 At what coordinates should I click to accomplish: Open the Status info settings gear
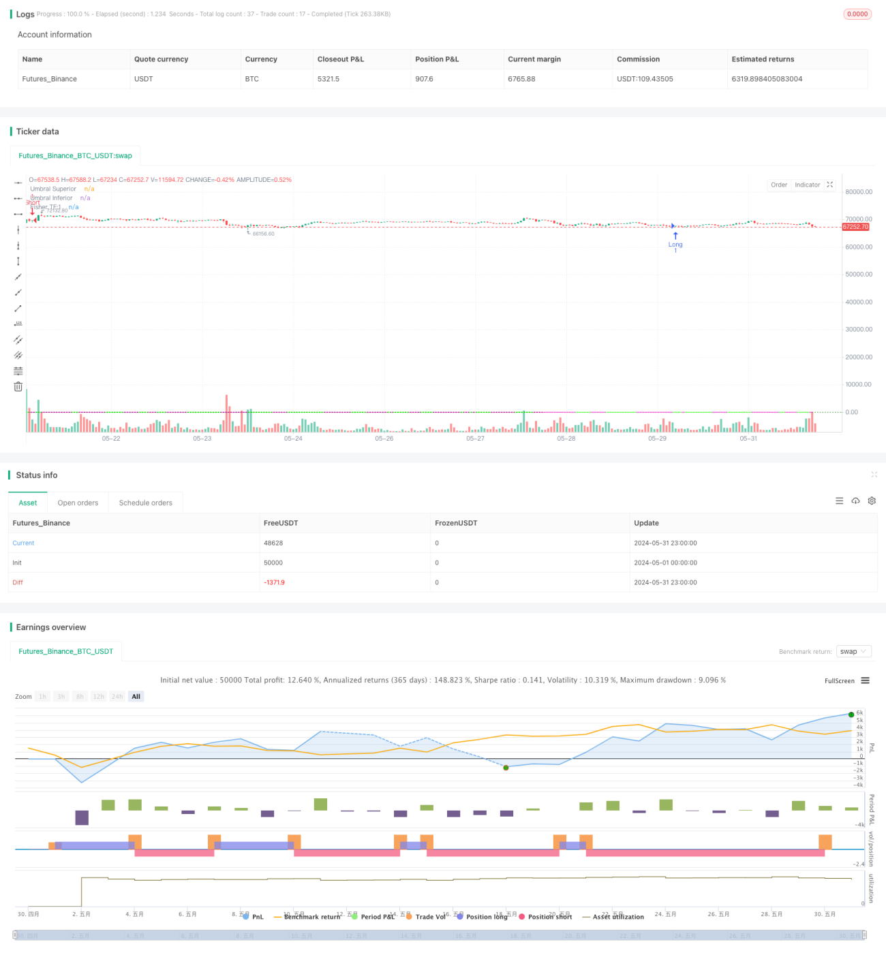coord(872,501)
